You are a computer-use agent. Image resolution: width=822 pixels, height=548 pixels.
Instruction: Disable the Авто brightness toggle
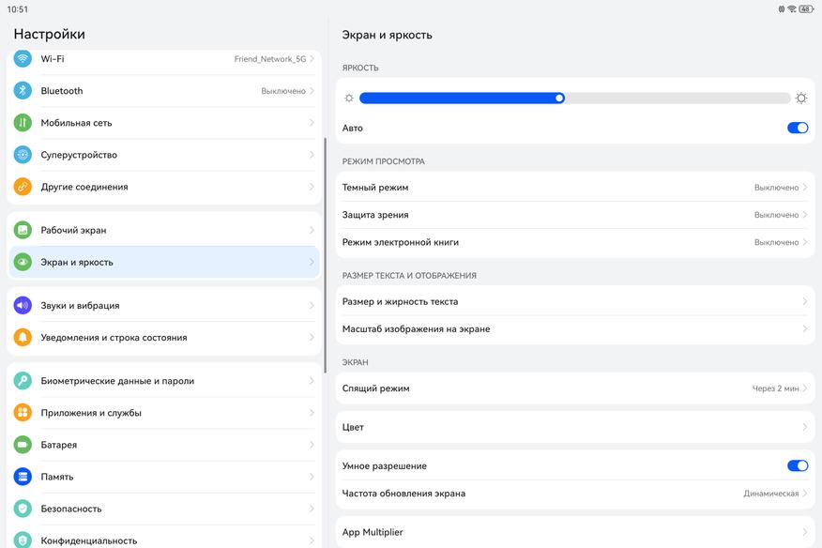pyautogui.click(x=797, y=128)
